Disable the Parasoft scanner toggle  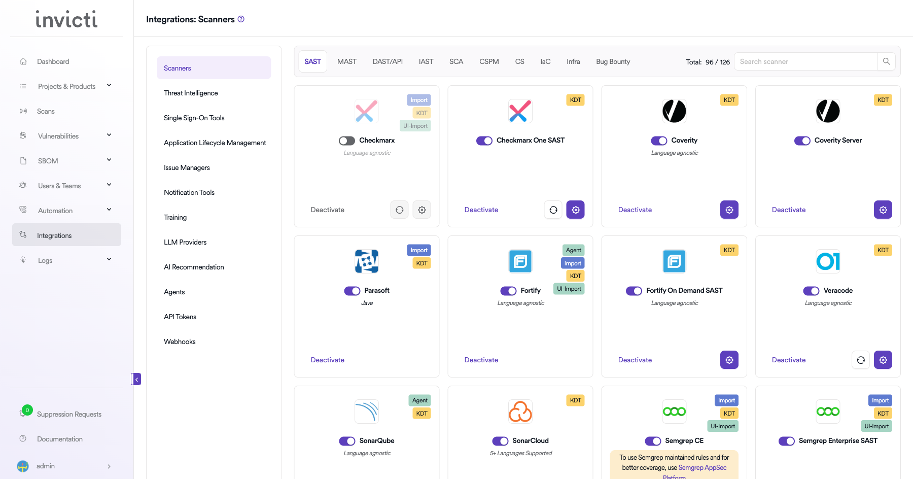tap(352, 291)
